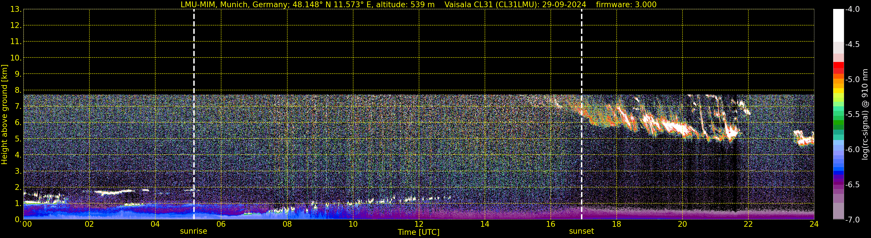Click the "-4.0" colorbar tick label
This screenshot has width=871, height=238.
point(853,10)
